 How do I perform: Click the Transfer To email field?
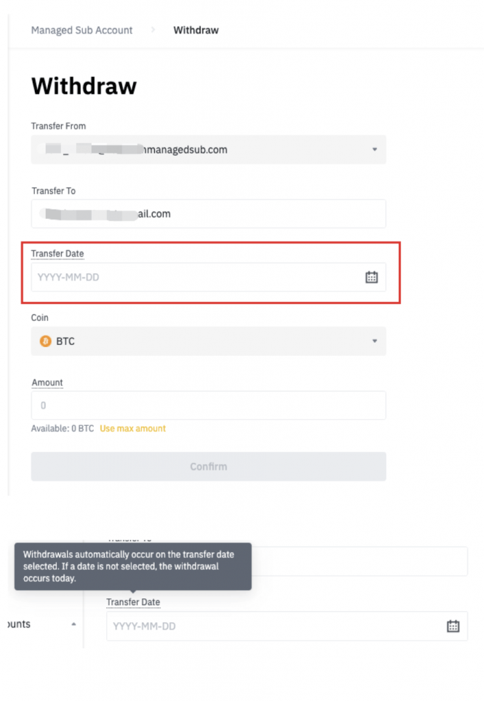208,214
